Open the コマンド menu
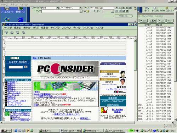The image size is (177, 133). 66,28
